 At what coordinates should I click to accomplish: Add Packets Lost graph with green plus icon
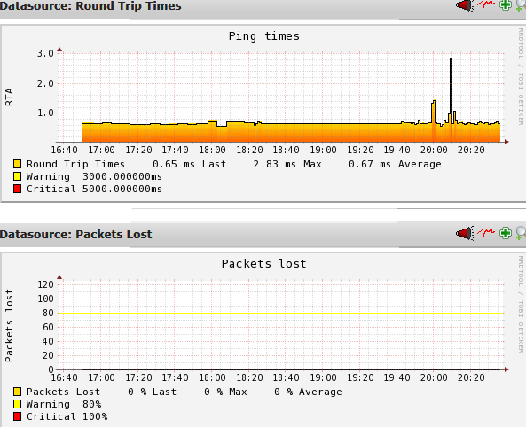(x=506, y=233)
